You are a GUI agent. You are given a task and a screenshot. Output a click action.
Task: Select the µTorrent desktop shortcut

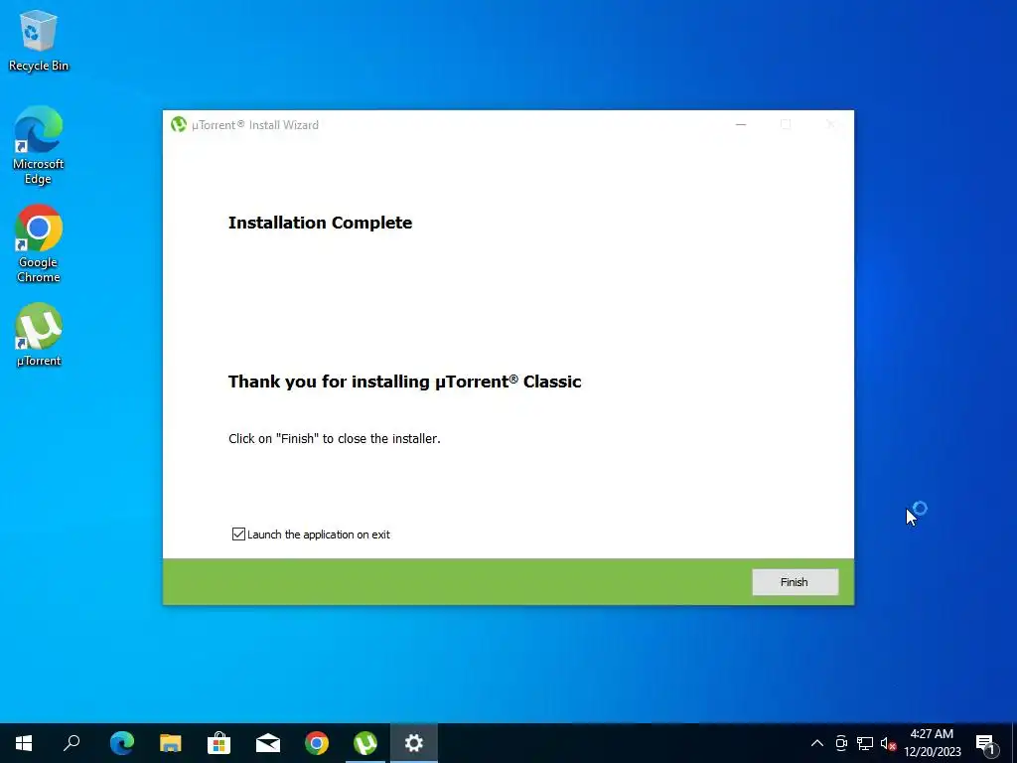pyautogui.click(x=39, y=335)
